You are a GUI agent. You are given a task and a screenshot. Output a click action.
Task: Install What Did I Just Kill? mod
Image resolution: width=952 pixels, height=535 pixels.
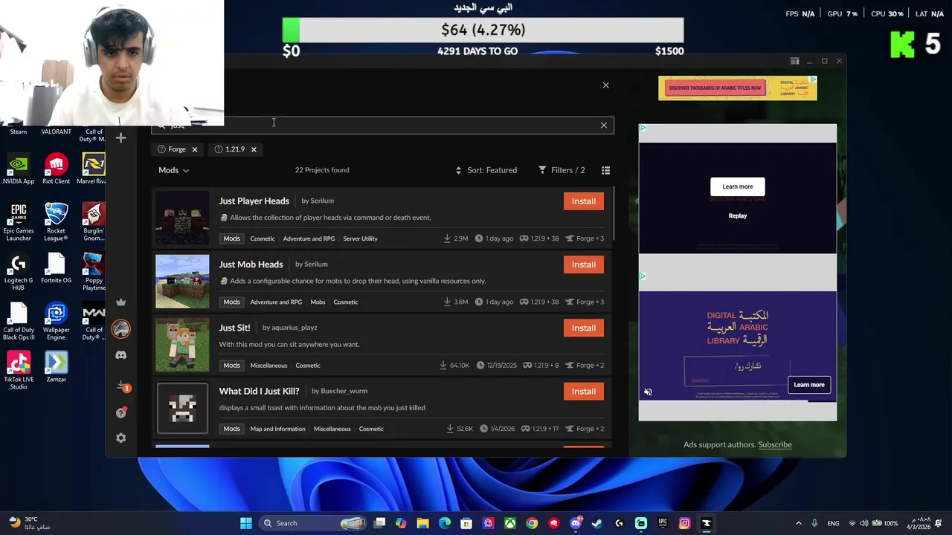pos(583,392)
